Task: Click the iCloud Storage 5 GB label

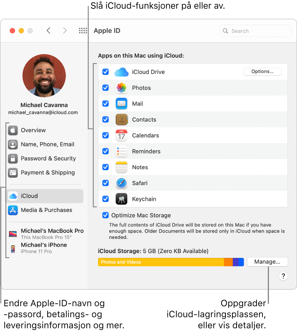Action: 153,251
